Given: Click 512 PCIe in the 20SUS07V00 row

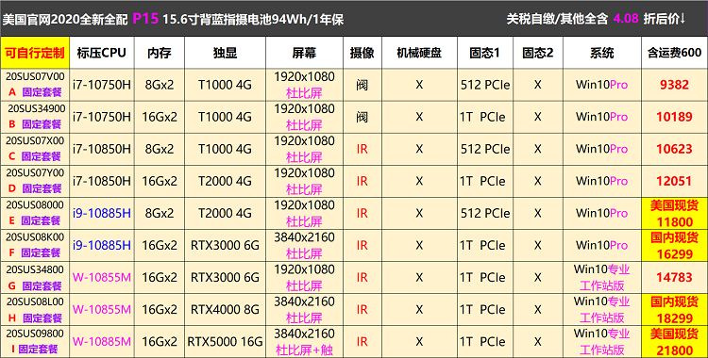Looking at the screenshot, I should 485,85.
